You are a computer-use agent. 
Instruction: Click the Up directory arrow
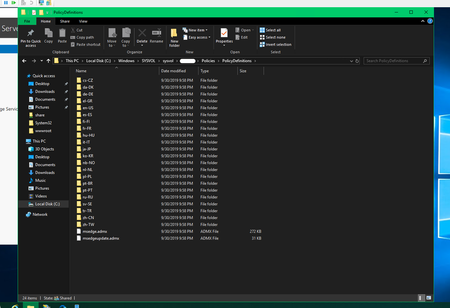click(48, 61)
